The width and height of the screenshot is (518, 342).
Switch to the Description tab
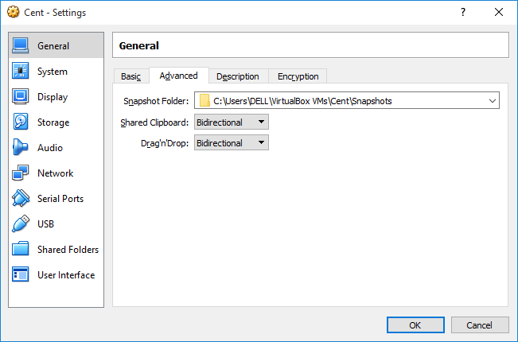click(x=238, y=76)
